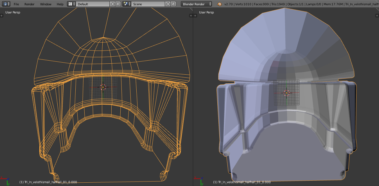The width and height of the screenshot is (379, 186).
Task: Click the 3D cursor in the wireframe viewport
Action: tap(103, 87)
